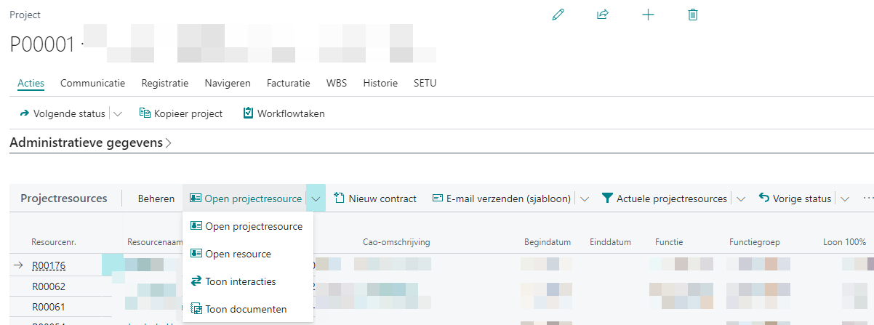Viewport: 874px width, 325px height.
Task: Expand the E-mail verzenden (sjabloon) dropdown arrow
Action: pos(585,198)
